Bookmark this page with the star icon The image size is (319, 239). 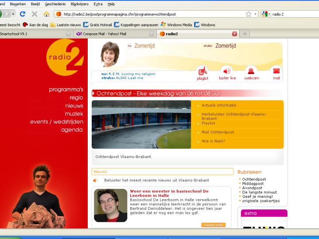(x=249, y=14)
